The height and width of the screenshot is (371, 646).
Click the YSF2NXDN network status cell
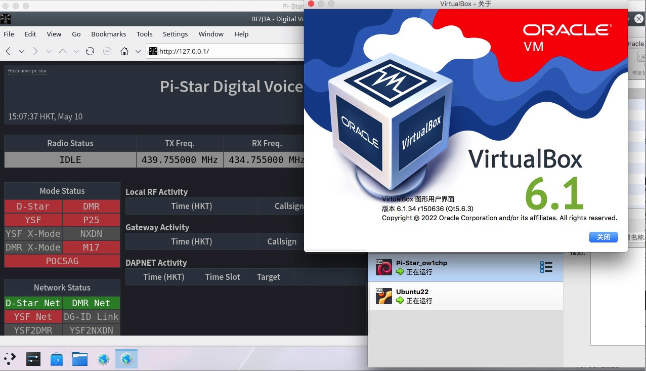click(92, 331)
